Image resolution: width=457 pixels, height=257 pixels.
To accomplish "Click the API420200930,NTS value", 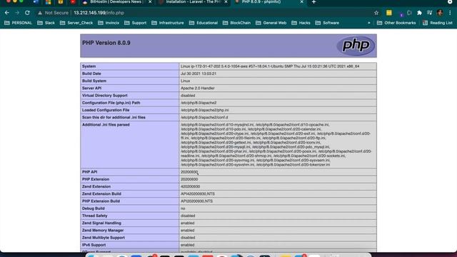I will [x=198, y=193].
